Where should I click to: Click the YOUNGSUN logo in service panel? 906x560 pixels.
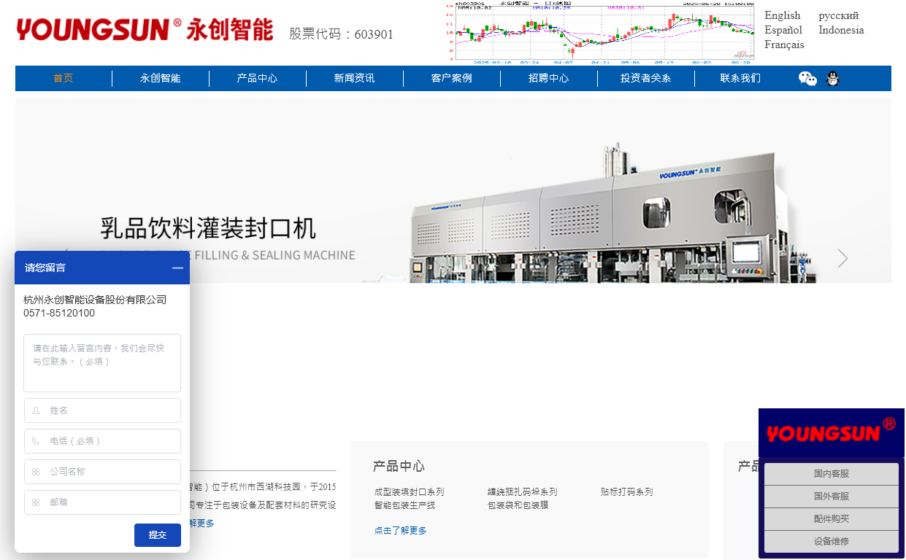[831, 433]
